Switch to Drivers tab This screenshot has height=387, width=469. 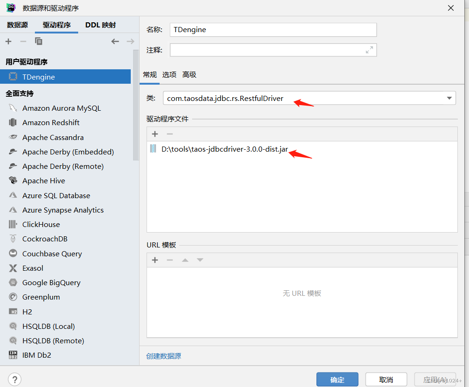coord(57,25)
